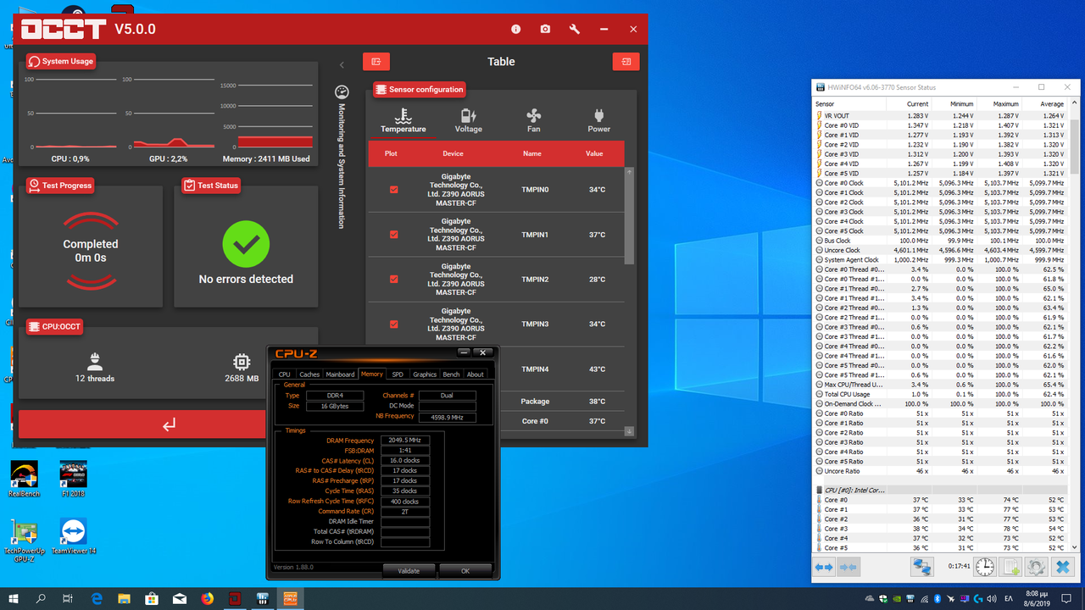The width and height of the screenshot is (1085, 610).
Task: Open OCCT settings wrench icon
Action: [575, 29]
